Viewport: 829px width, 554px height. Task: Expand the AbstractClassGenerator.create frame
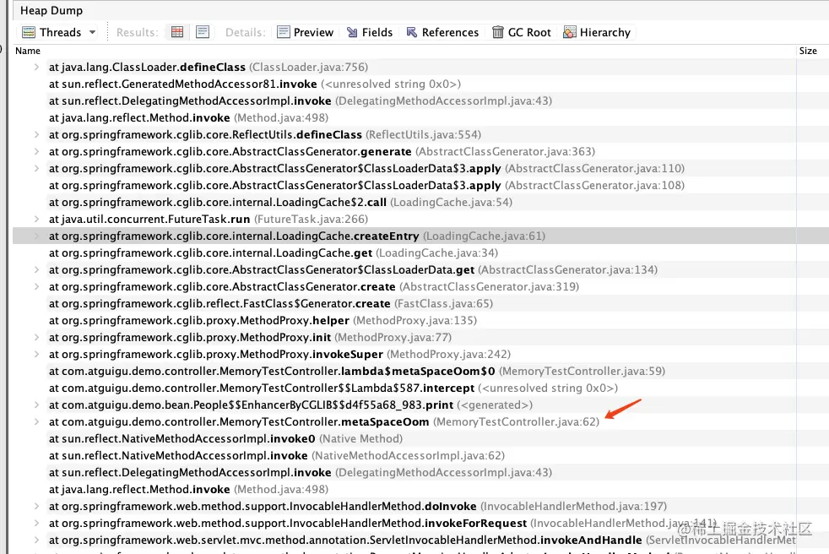tap(36, 287)
